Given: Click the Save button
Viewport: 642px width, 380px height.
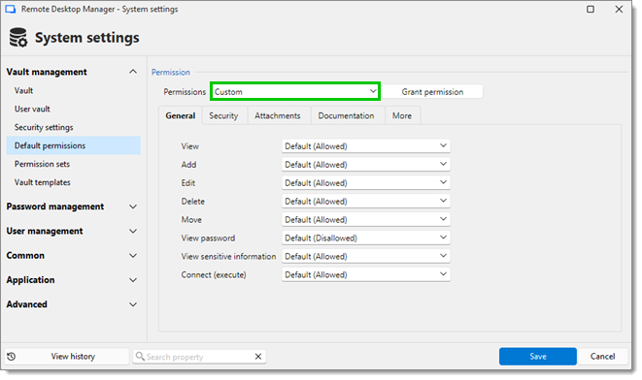Looking at the screenshot, I should point(538,357).
